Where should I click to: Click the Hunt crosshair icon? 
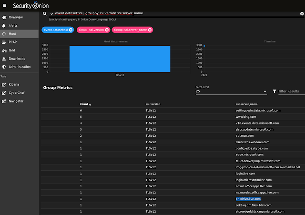4,34
